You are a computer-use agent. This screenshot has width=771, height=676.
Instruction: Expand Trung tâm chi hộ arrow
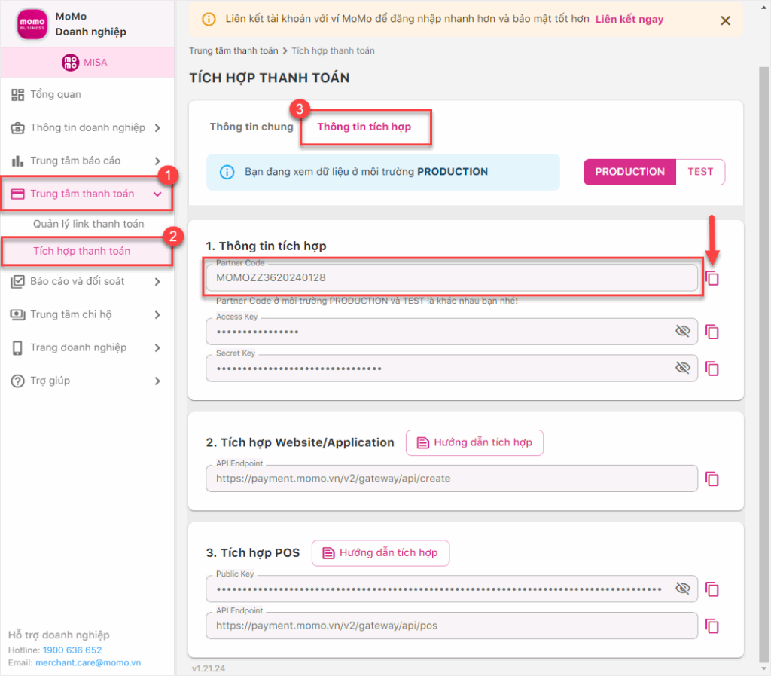click(157, 315)
